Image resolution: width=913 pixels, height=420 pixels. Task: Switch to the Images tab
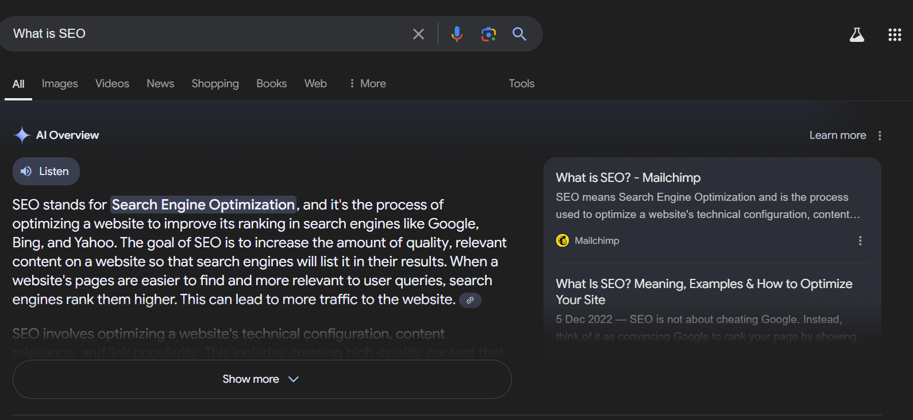(x=60, y=84)
